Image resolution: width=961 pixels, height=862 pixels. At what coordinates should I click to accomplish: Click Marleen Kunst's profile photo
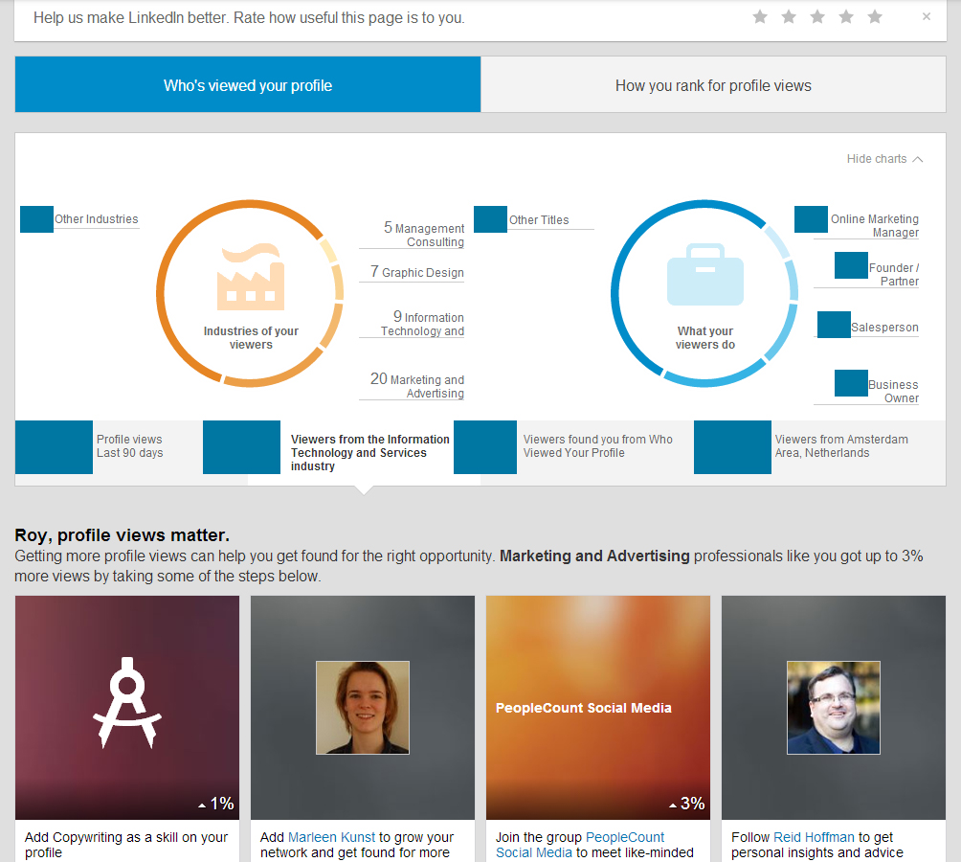coord(363,707)
